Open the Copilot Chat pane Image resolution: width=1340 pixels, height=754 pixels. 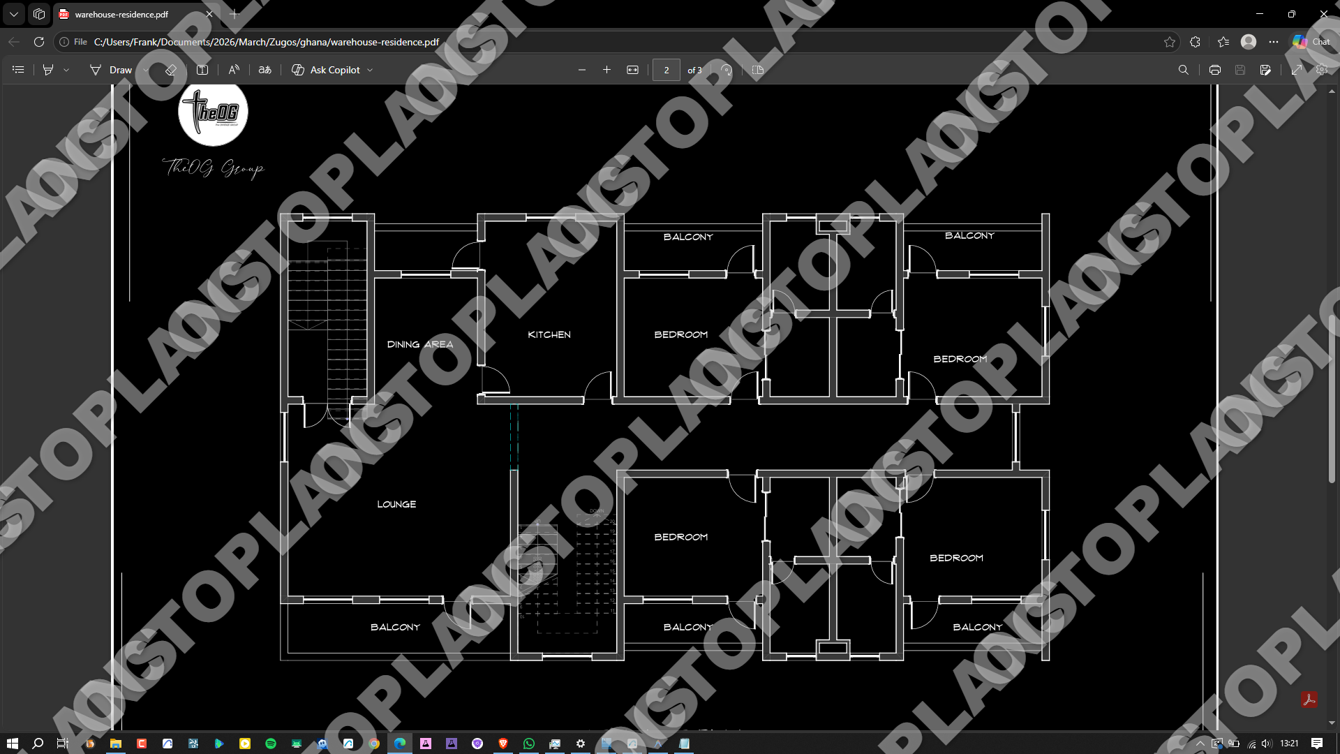[1312, 42]
